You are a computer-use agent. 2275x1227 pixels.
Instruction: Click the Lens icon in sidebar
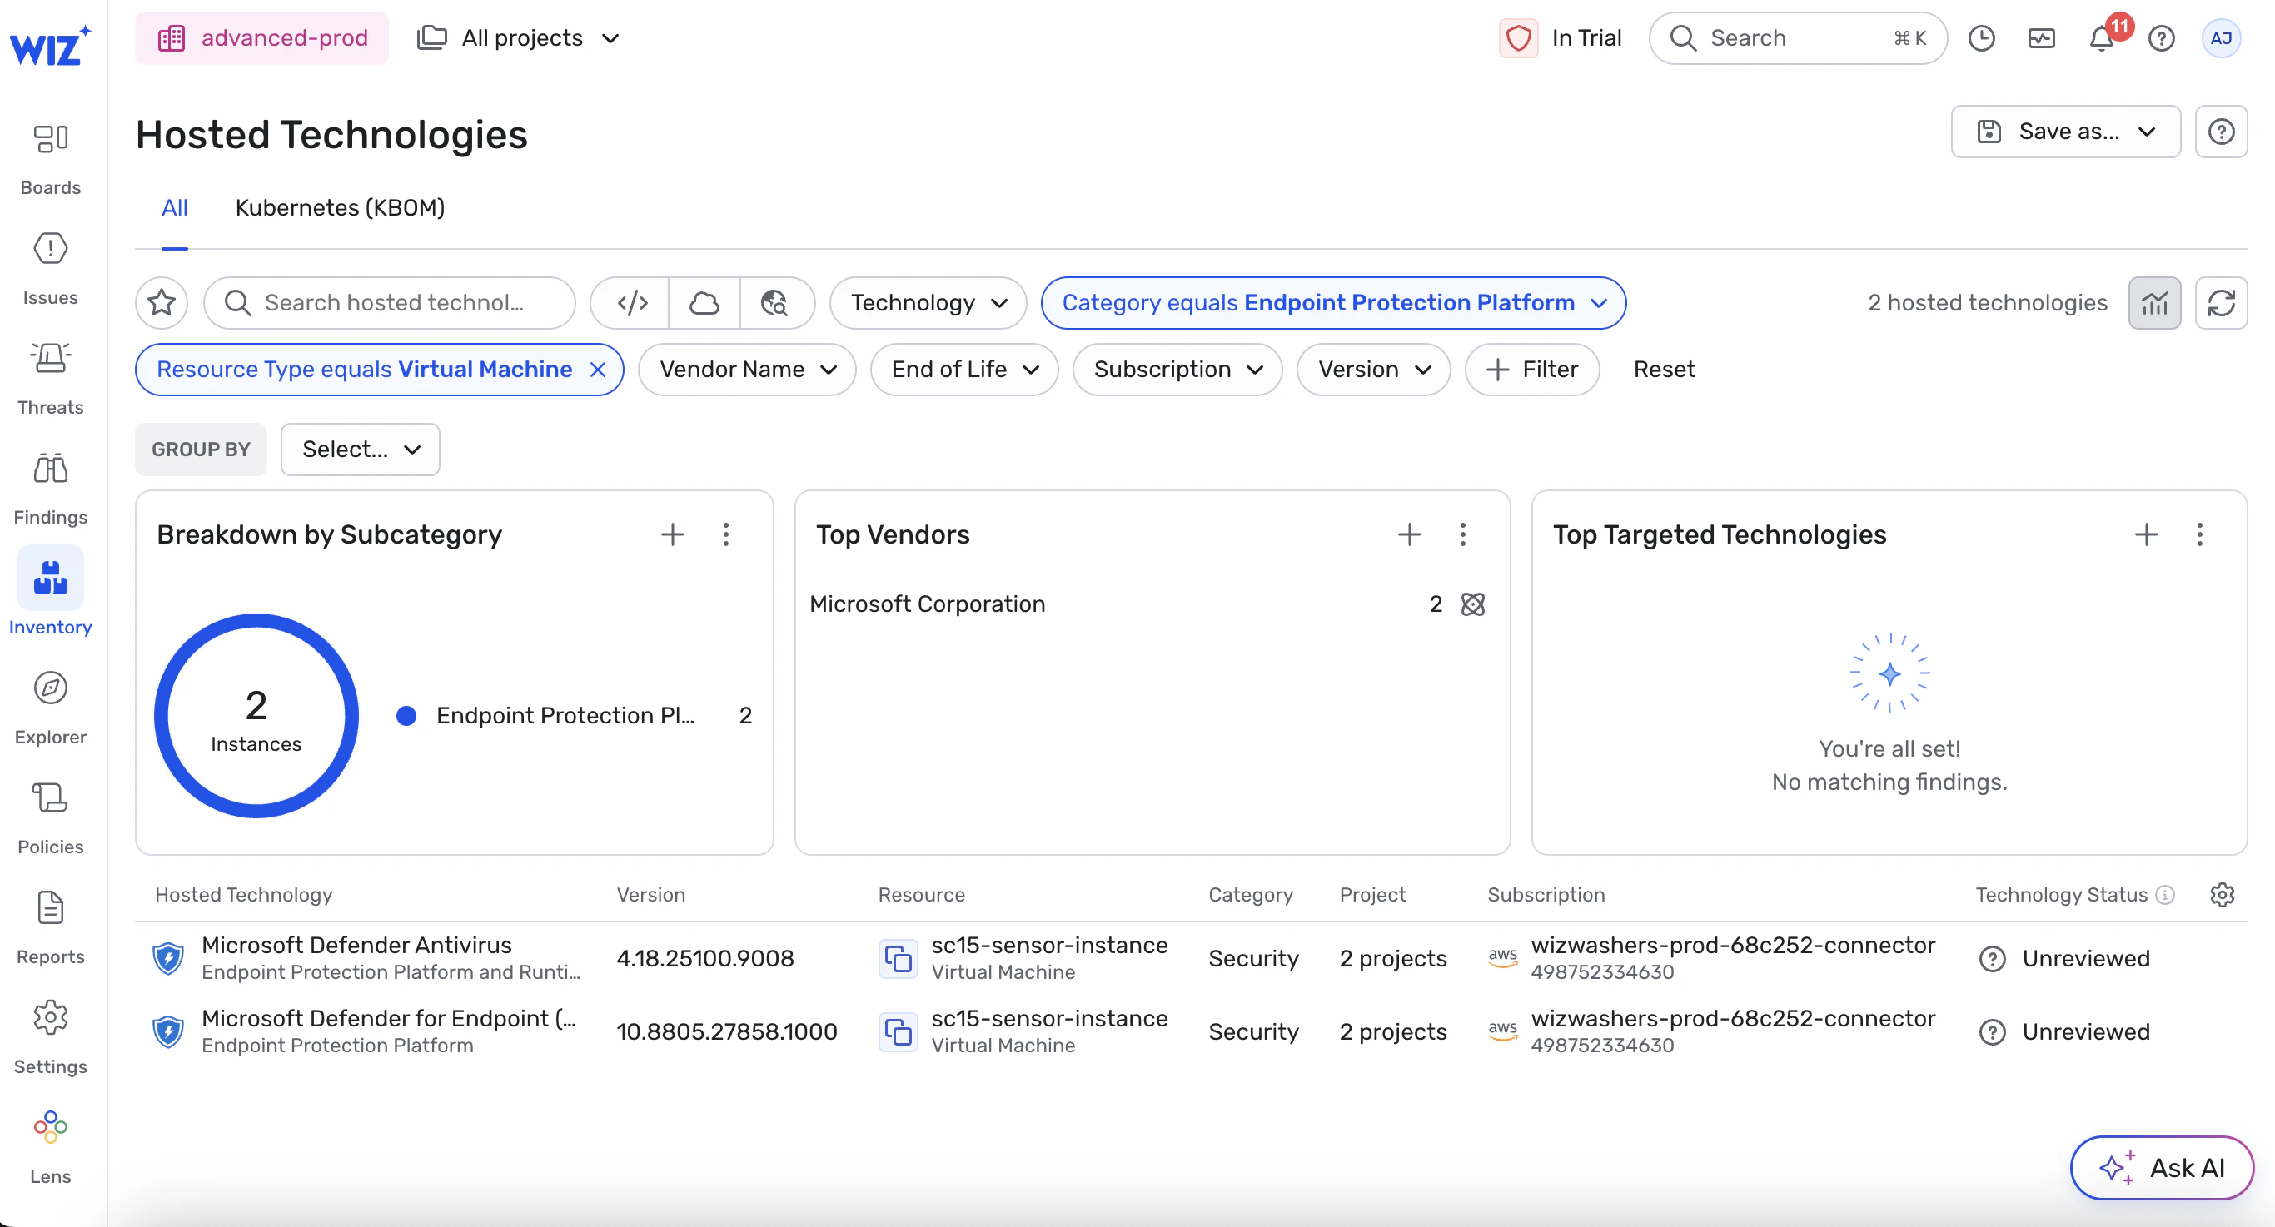click(50, 1145)
